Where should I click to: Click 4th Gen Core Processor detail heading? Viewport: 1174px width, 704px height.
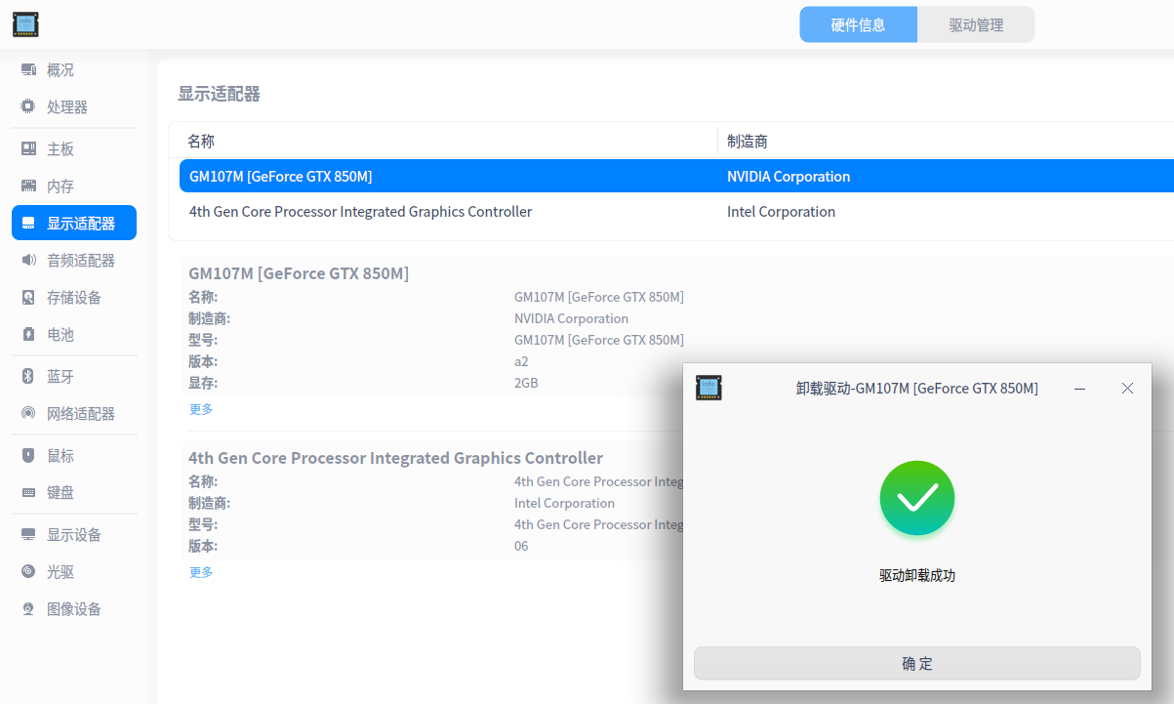pos(395,457)
